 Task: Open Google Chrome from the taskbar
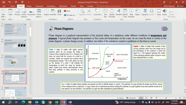[50, 102]
